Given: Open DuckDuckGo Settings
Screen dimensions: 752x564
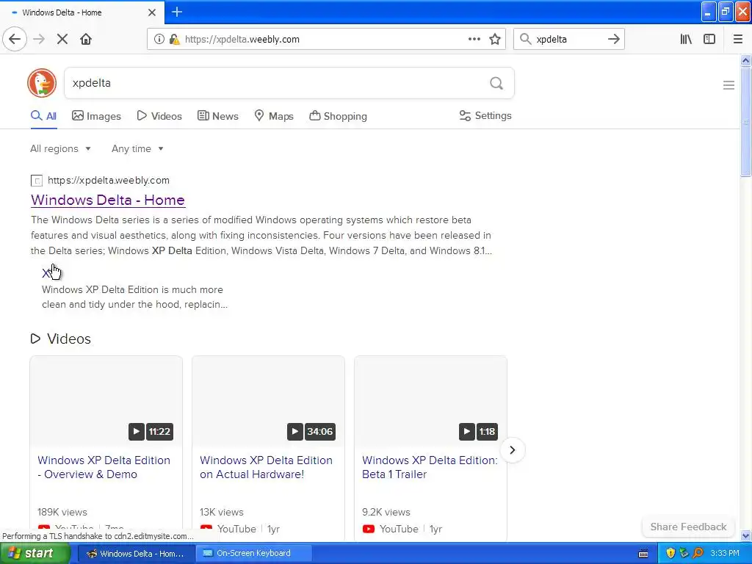Looking at the screenshot, I should [x=485, y=115].
